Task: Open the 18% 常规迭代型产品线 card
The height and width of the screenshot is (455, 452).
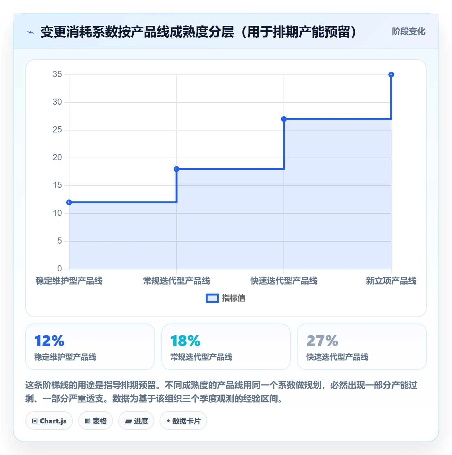Action: point(226,347)
